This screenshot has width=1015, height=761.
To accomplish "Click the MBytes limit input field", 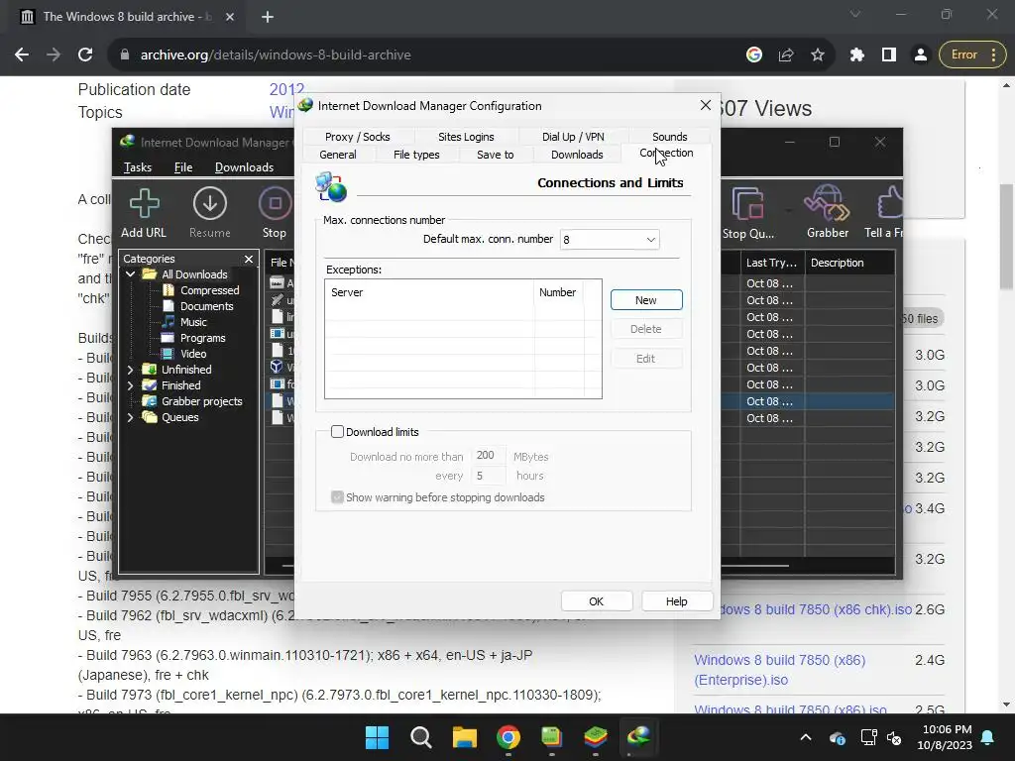I will coord(488,456).
